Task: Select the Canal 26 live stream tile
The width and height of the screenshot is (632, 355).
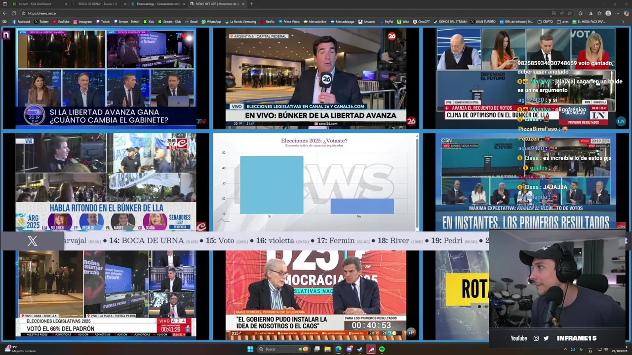Action: coord(316,78)
